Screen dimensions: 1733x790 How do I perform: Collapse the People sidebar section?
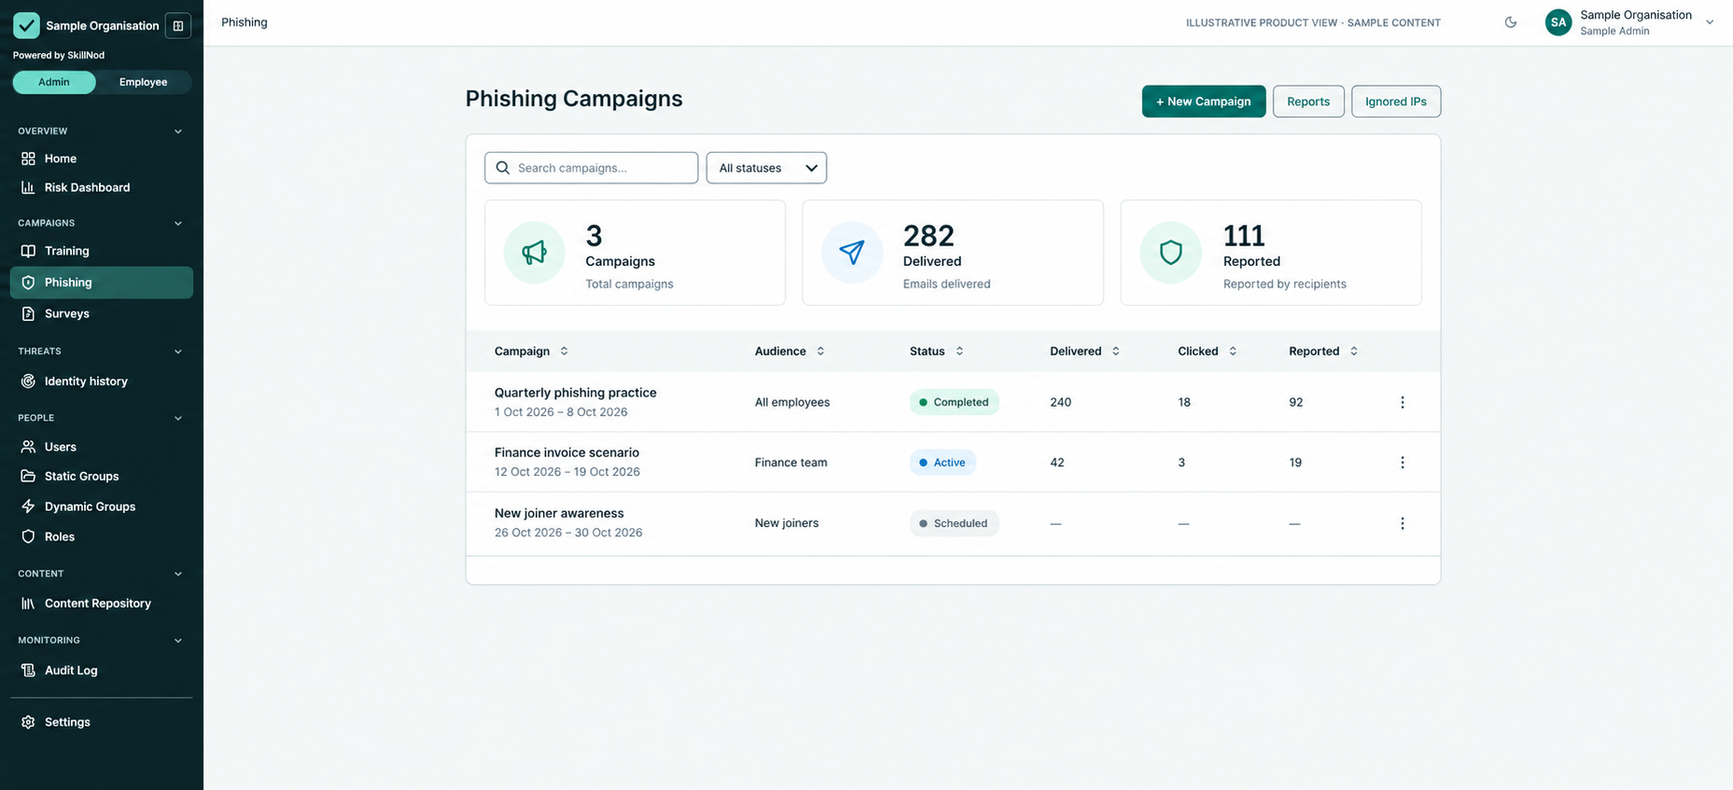tap(177, 418)
